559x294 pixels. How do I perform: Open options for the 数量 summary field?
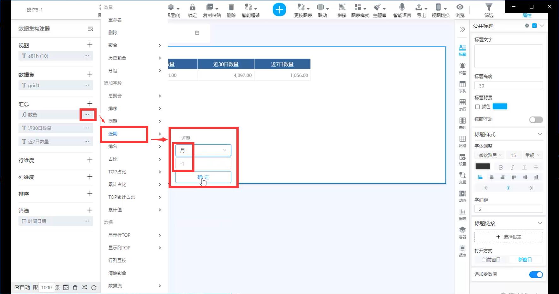pos(87,115)
